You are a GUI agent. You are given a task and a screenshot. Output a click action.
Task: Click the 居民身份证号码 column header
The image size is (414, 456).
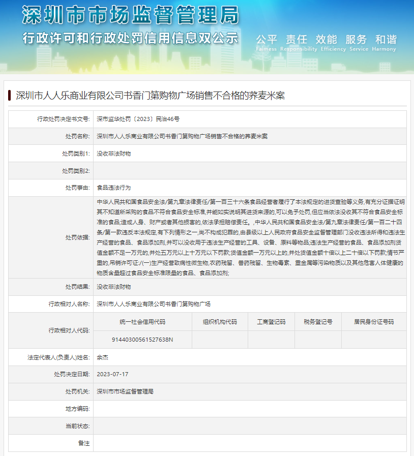pos(374,322)
